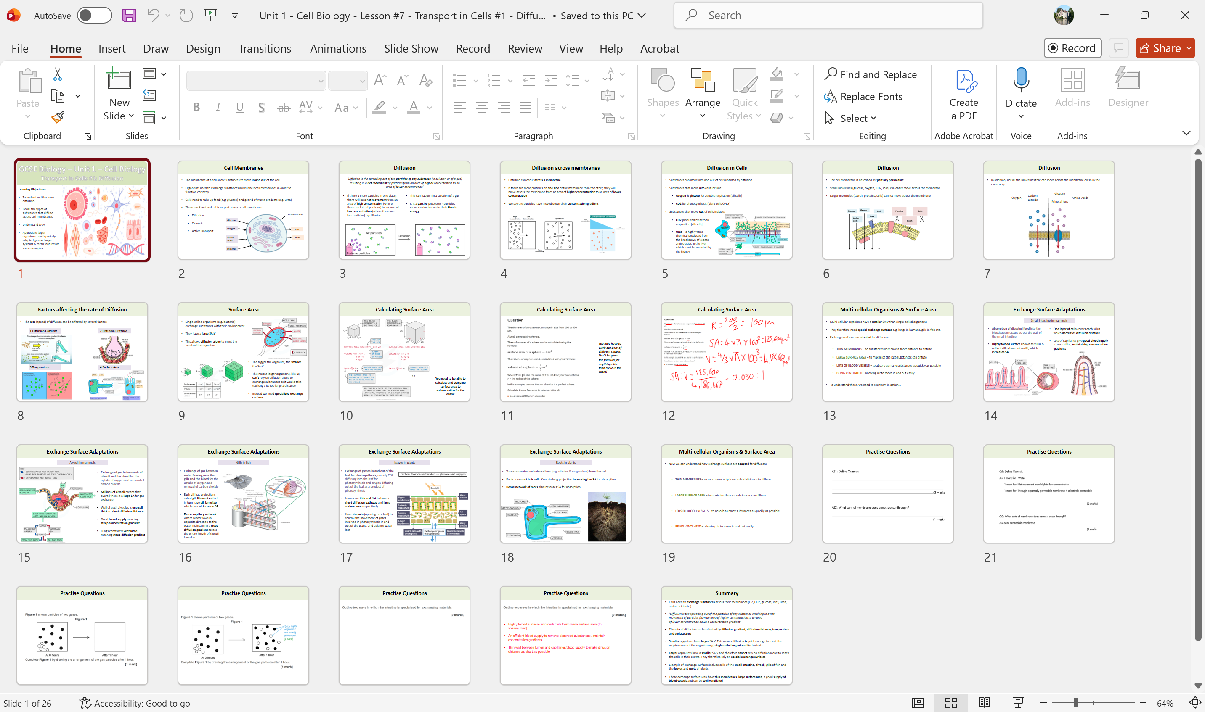Click the zoom slider handle
Image resolution: width=1205 pixels, height=712 pixels.
point(1076,702)
